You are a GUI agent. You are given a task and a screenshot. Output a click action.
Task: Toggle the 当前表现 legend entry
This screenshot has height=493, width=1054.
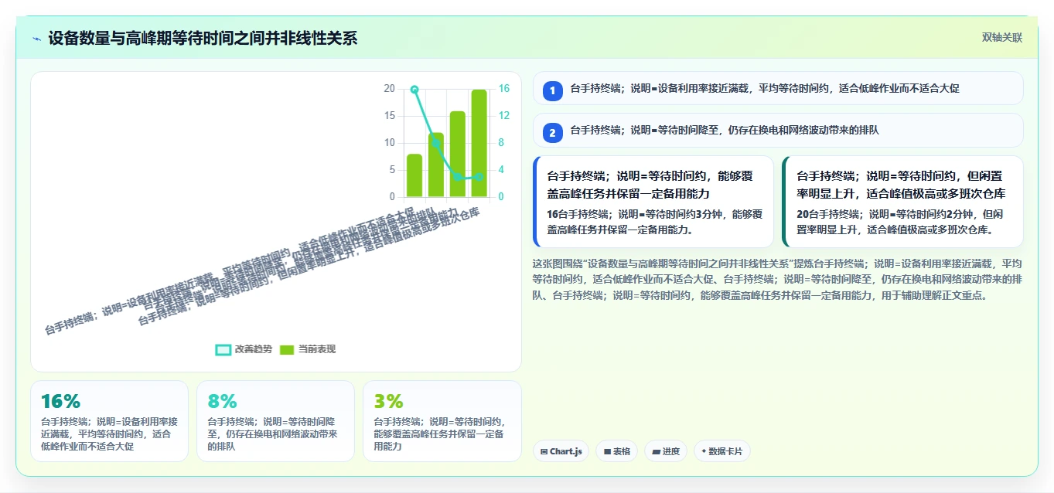(308, 349)
